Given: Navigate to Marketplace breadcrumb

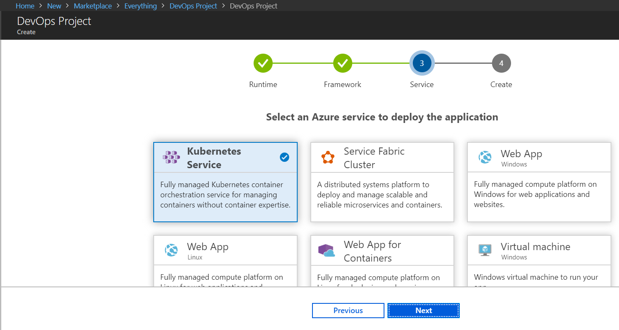Looking at the screenshot, I should point(93,6).
